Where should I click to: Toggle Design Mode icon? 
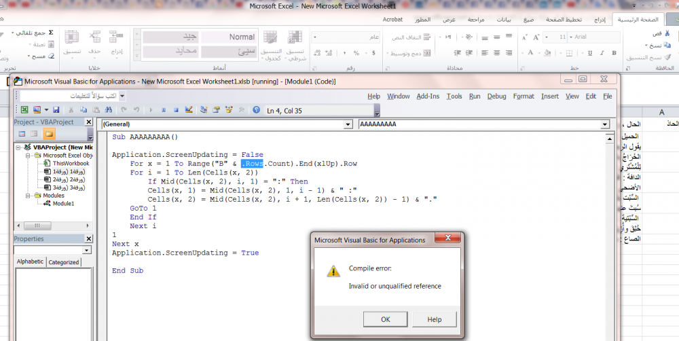pos(189,110)
